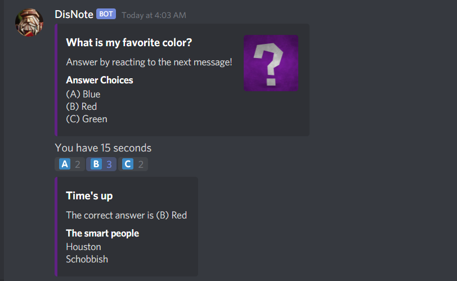Select the What is my favorite color title

pyautogui.click(x=129, y=43)
